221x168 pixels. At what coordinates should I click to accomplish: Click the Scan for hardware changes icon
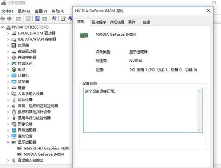[x=54, y=19]
